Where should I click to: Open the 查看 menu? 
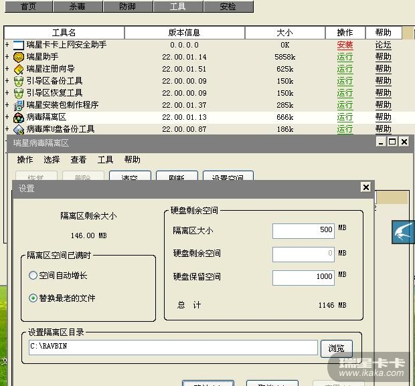coord(78,159)
